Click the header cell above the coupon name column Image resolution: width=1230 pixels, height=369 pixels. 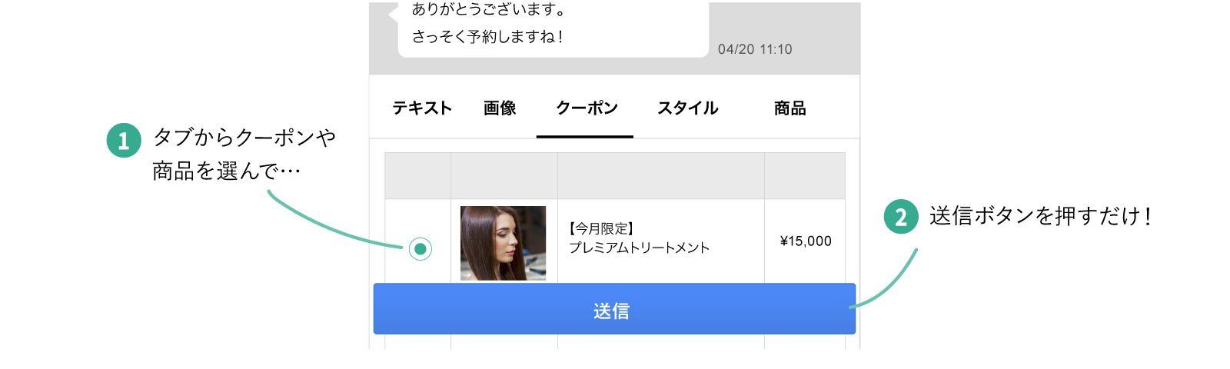click(x=661, y=176)
